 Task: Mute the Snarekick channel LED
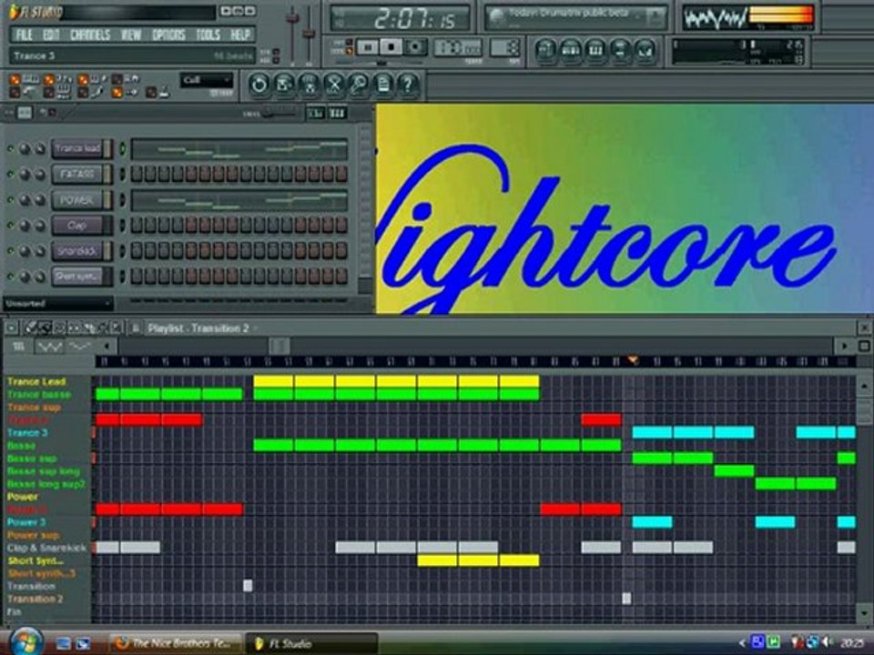tap(10, 251)
